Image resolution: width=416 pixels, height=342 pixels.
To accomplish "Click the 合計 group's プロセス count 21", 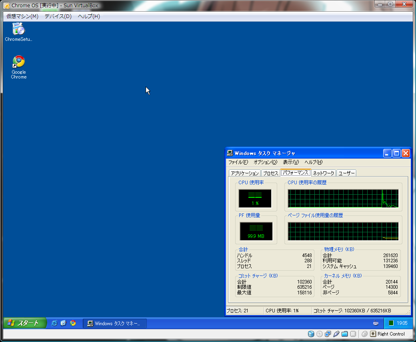I will click(309, 266).
